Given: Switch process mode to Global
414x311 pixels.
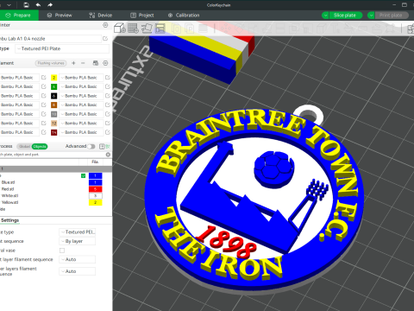Looking at the screenshot, I should (x=24, y=147).
